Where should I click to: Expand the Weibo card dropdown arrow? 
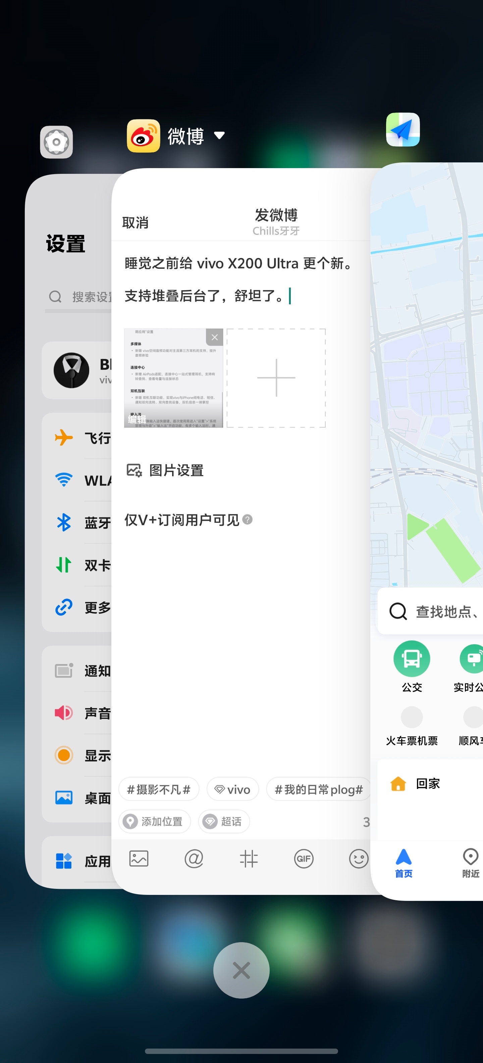tap(219, 135)
